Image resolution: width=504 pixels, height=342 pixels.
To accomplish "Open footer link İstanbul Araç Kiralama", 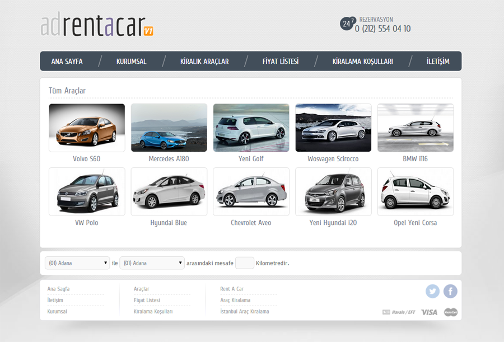I will pos(245,311).
